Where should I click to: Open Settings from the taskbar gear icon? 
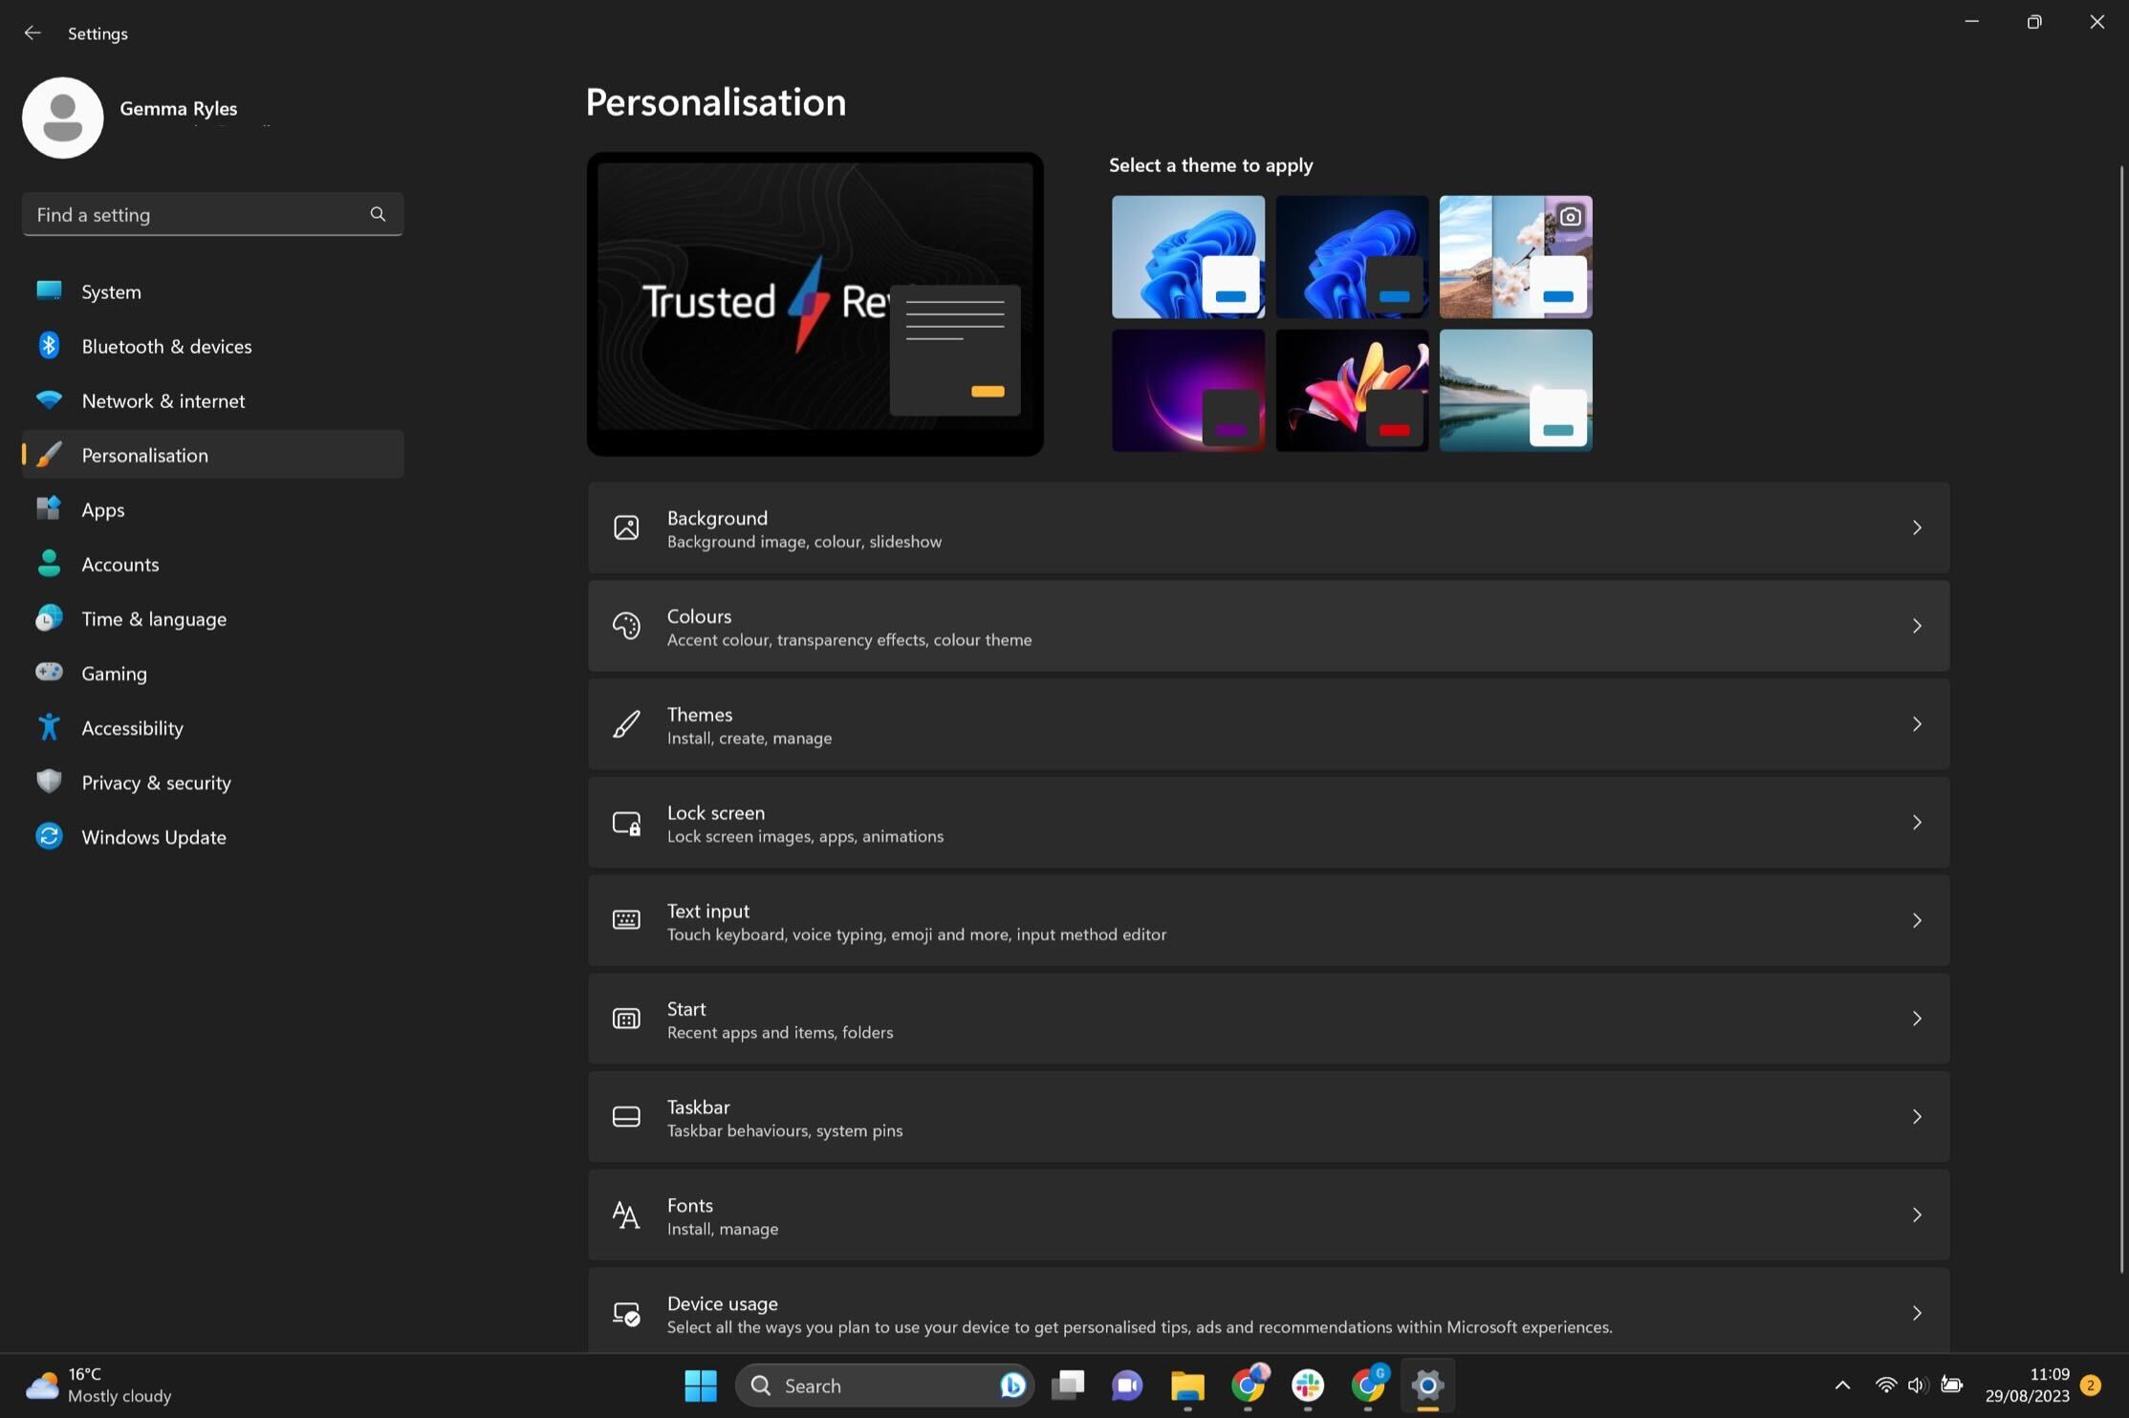(x=1427, y=1385)
